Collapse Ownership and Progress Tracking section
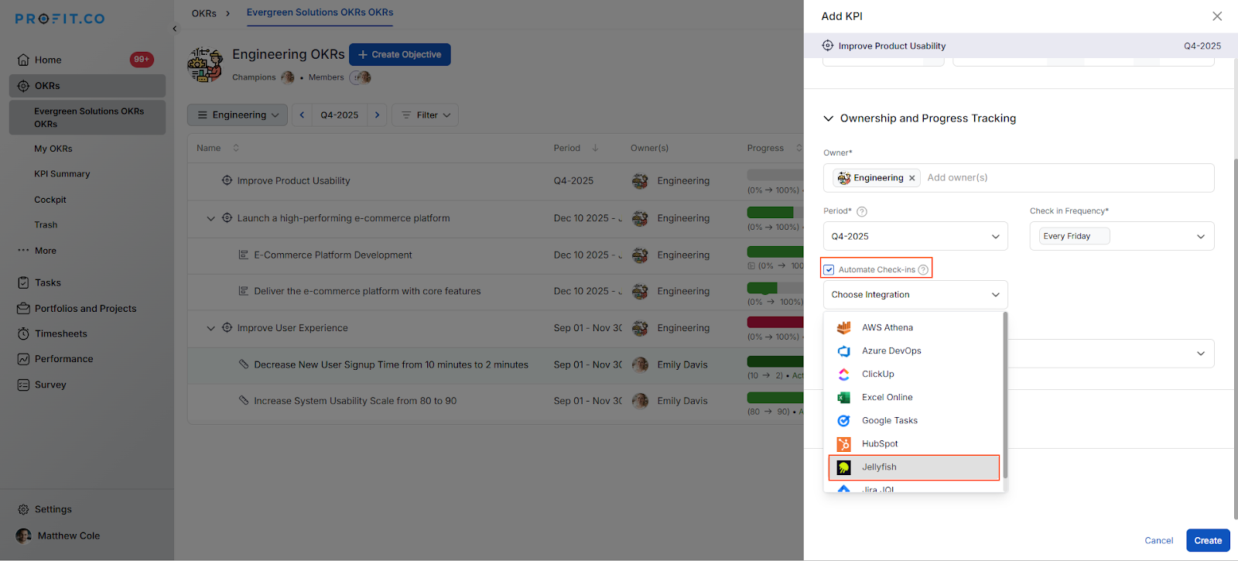 click(828, 118)
